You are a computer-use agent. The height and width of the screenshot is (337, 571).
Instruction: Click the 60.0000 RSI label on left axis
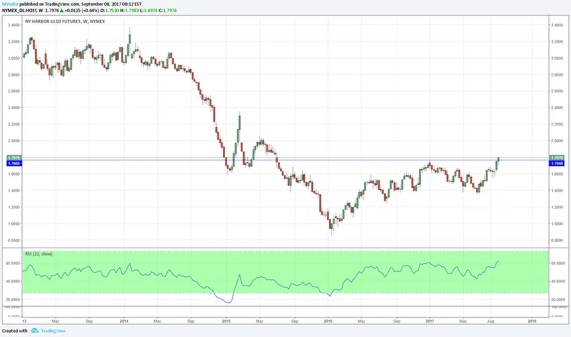click(x=13, y=263)
